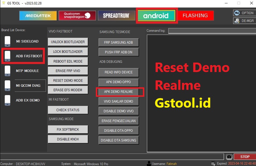The image size is (256, 166).
Task: Minimize the GS TOOL window
Action: 226,3
